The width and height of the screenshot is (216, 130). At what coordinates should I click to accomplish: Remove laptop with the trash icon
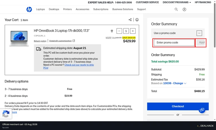112,31
